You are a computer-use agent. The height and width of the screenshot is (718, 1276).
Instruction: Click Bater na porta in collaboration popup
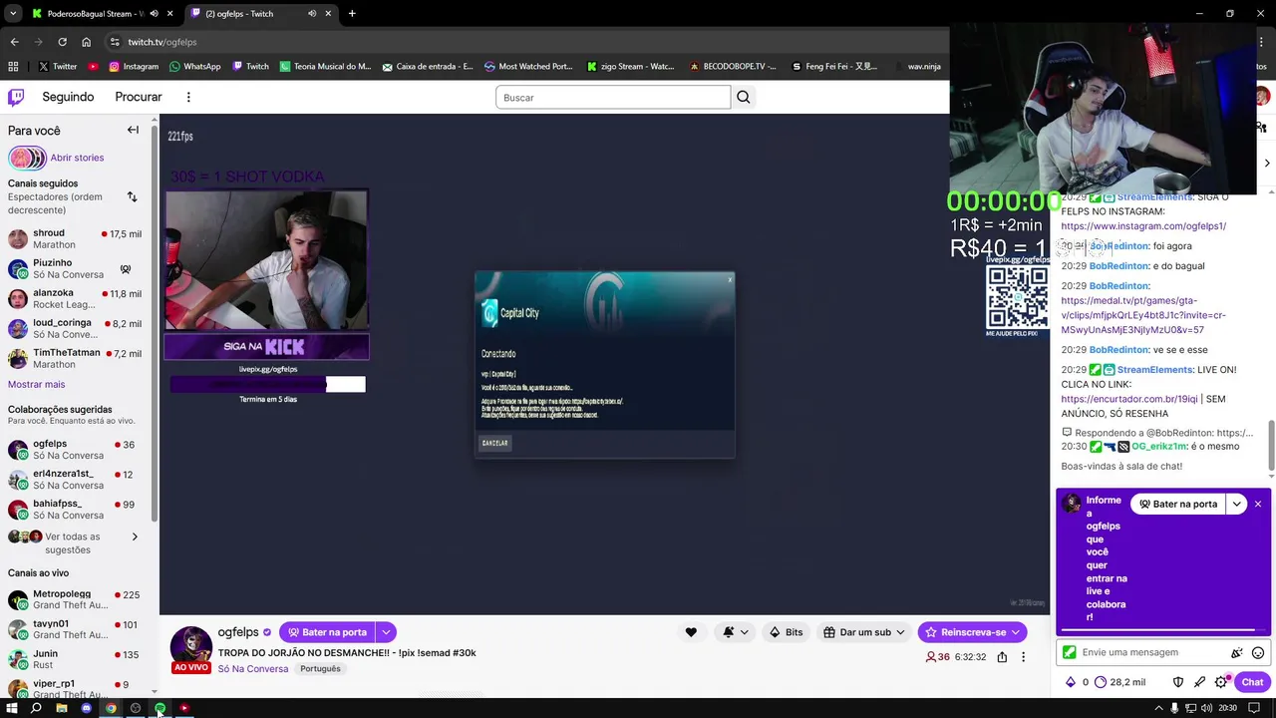point(1178,504)
